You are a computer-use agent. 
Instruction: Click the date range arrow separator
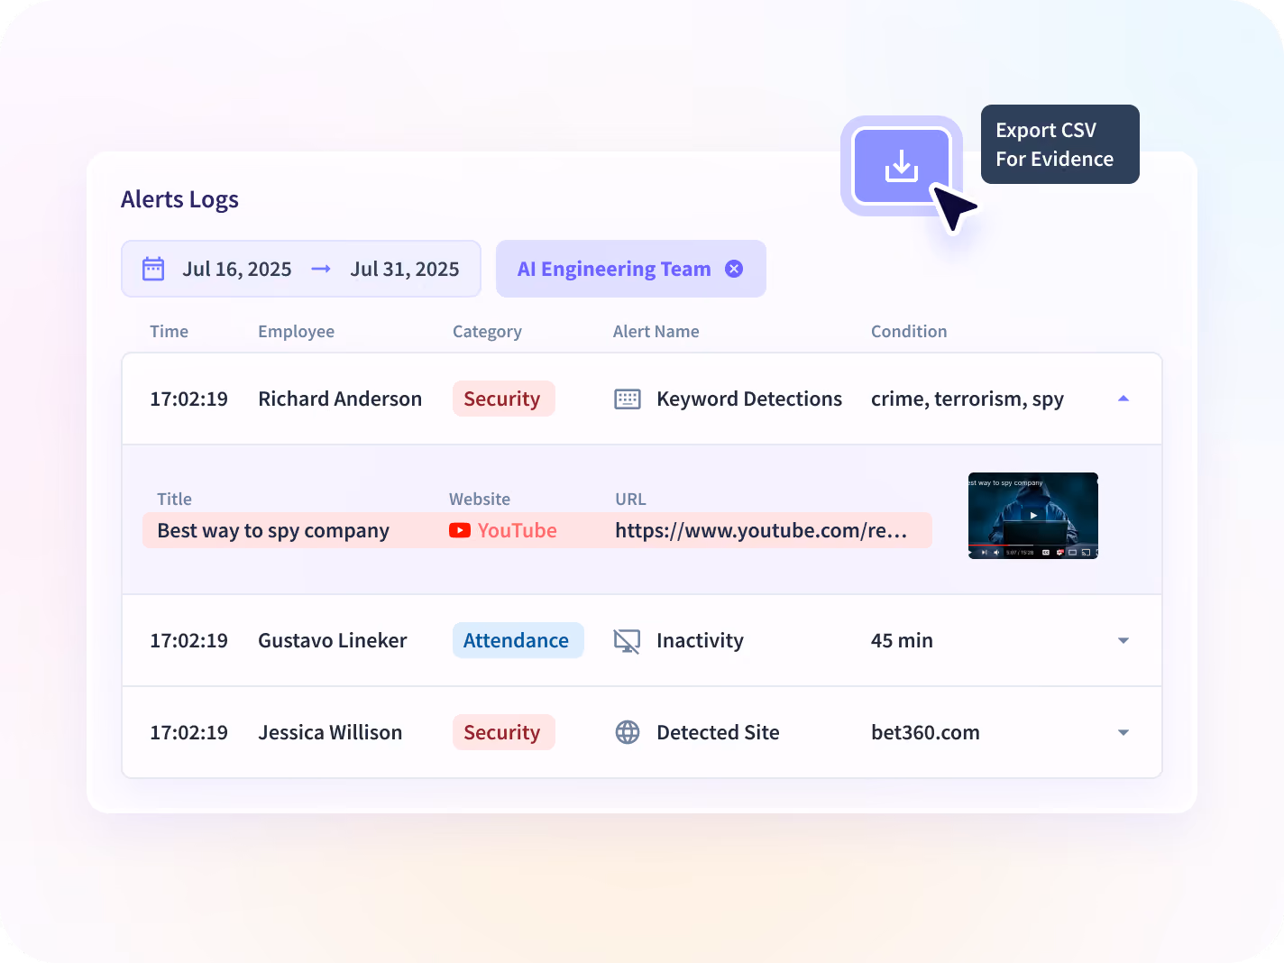click(321, 269)
